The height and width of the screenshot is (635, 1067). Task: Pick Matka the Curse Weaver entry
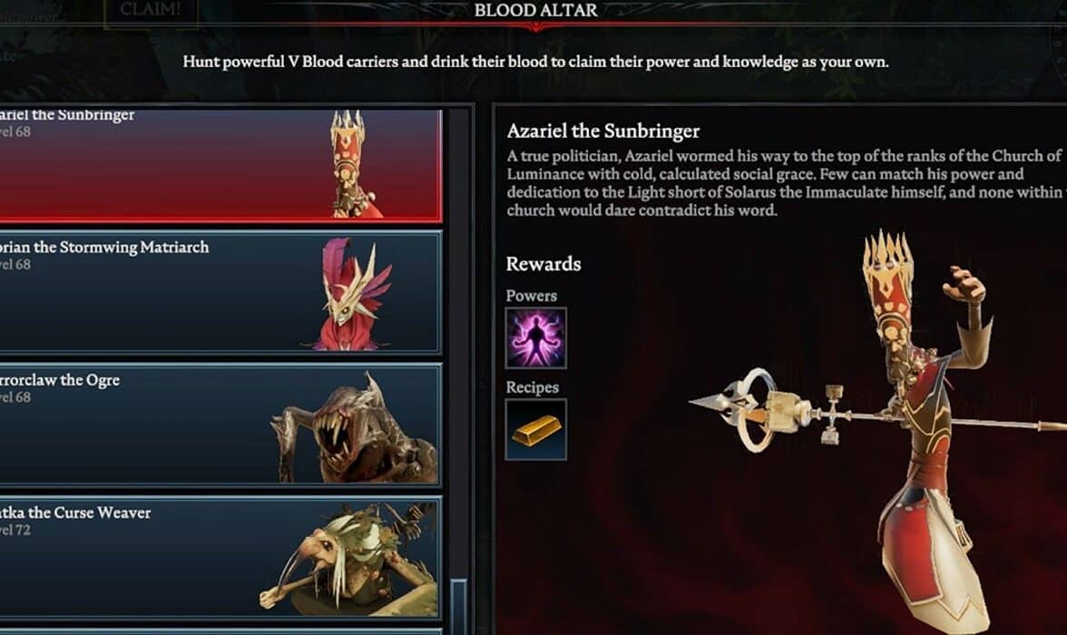tap(220, 557)
